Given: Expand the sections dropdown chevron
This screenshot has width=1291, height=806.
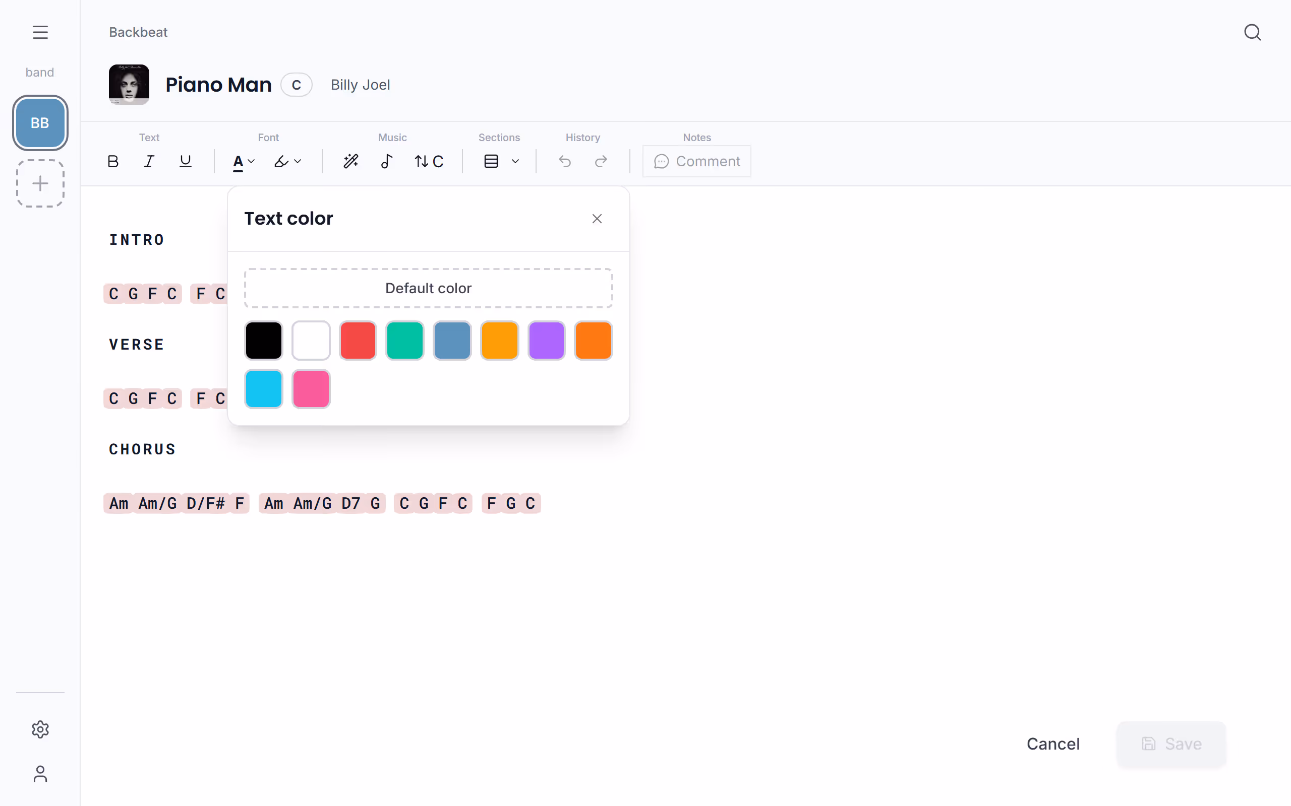Looking at the screenshot, I should (x=515, y=161).
